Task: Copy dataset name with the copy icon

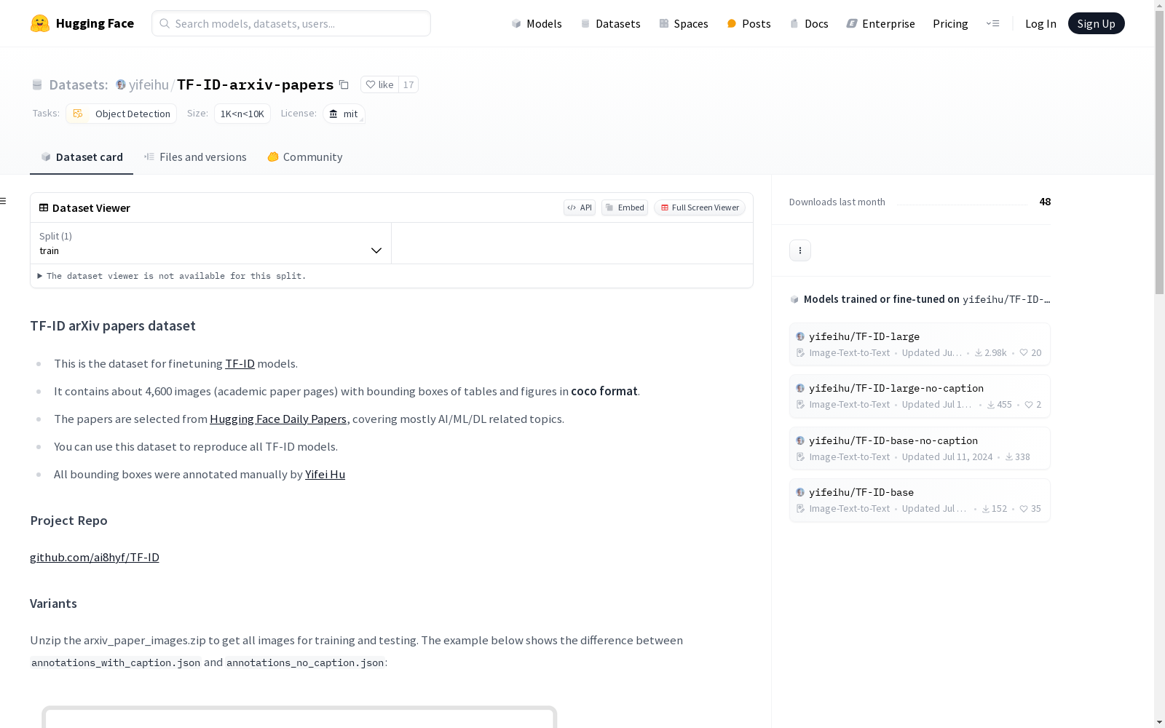Action: click(x=344, y=84)
